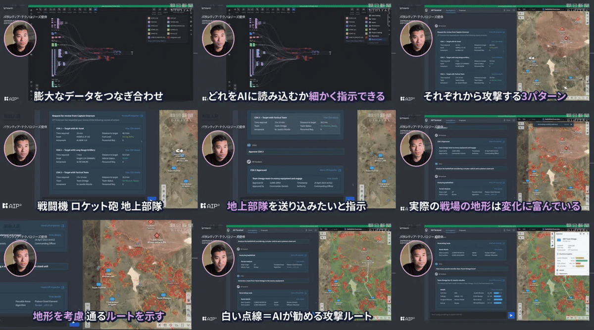Viewport: 594px width, 330px height.
Task: Open AIP Terminal tab in 白い点線 frame
Action: pos(238,230)
